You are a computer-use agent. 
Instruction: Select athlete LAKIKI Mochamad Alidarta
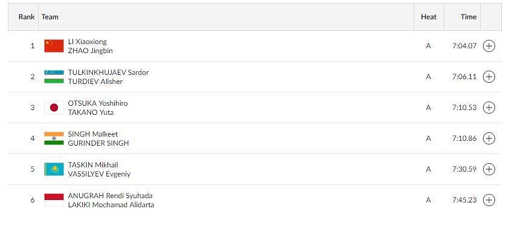pyautogui.click(x=111, y=205)
